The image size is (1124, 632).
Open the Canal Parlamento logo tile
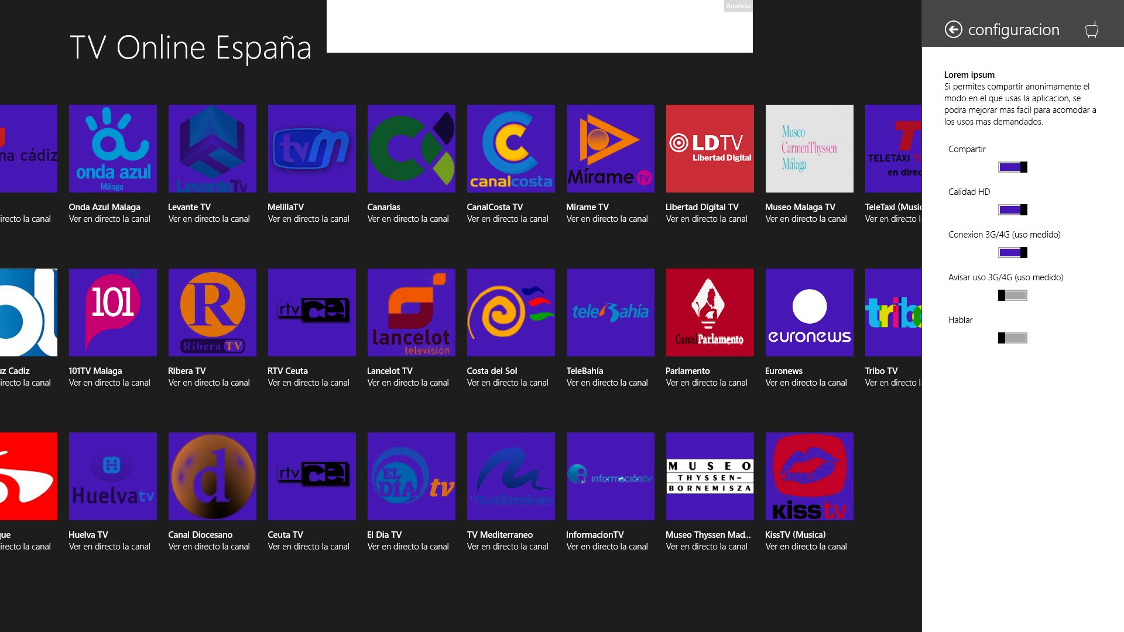click(x=710, y=312)
